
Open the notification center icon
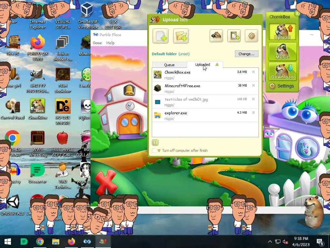(320, 242)
